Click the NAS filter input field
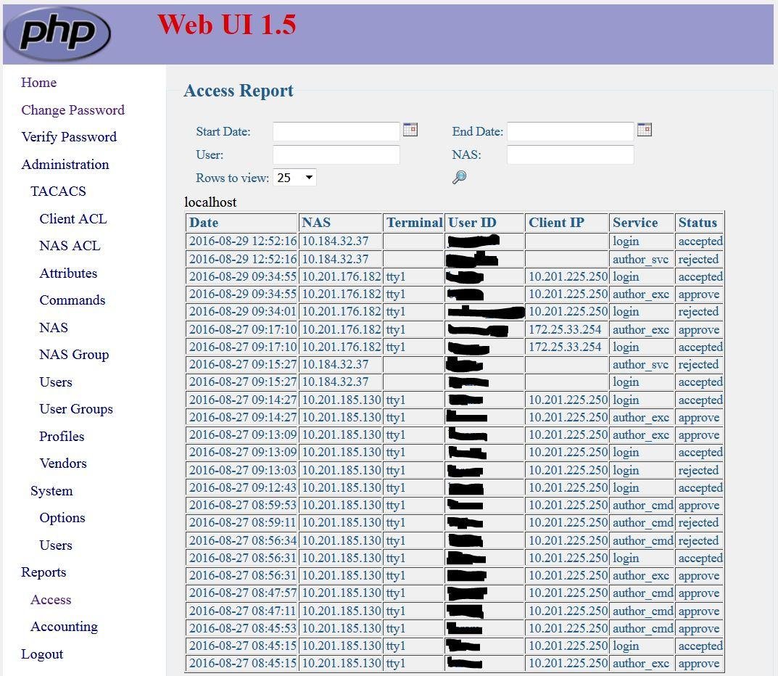The image size is (778, 676). coord(570,154)
